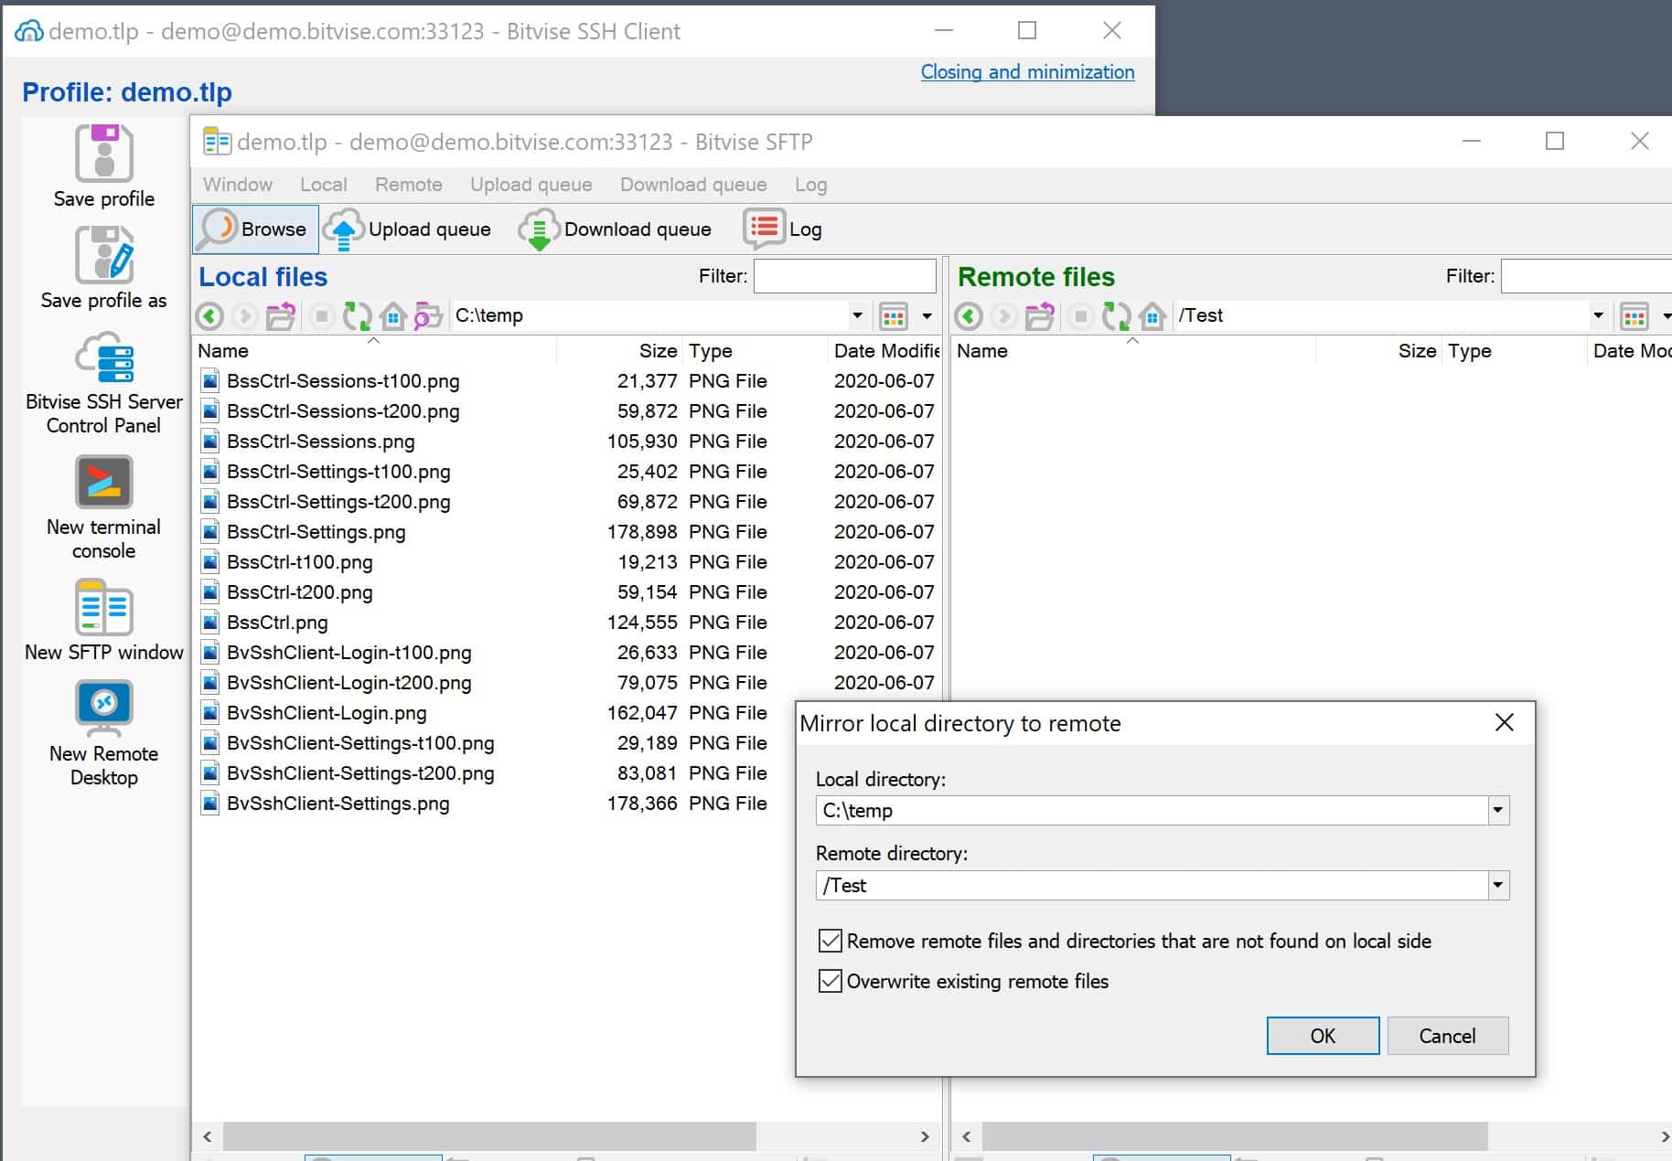The width and height of the screenshot is (1672, 1161).
Task: Go back in the Local files pane
Action: click(209, 316)
